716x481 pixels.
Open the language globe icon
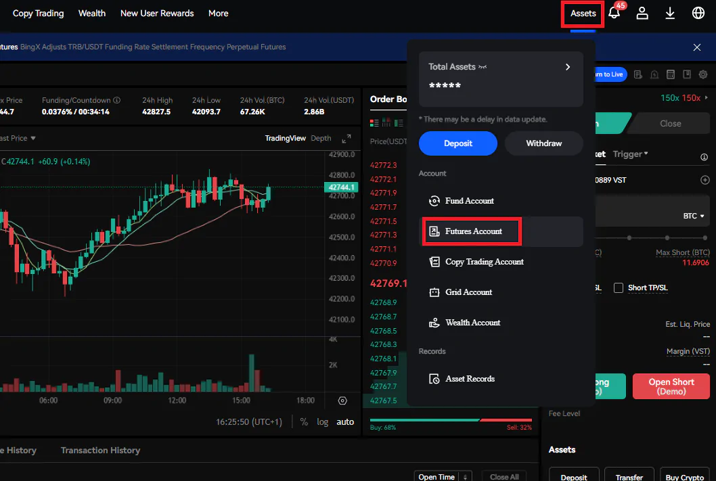(x=698, y=13)
